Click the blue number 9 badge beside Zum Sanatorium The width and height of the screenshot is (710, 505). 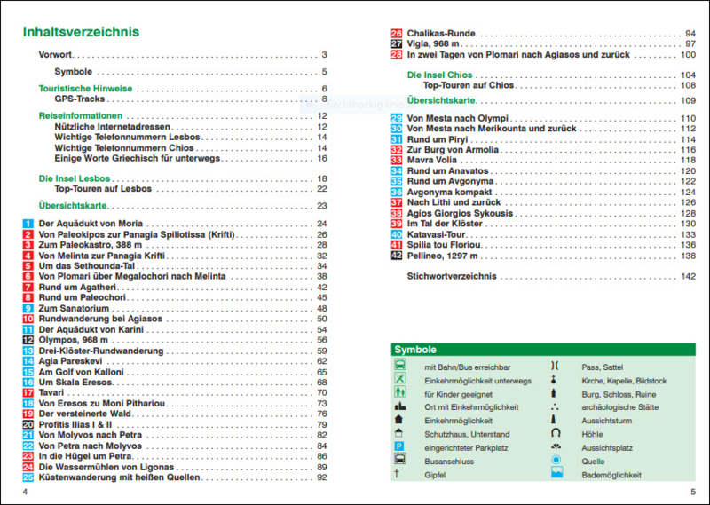[x=28, y=309]
